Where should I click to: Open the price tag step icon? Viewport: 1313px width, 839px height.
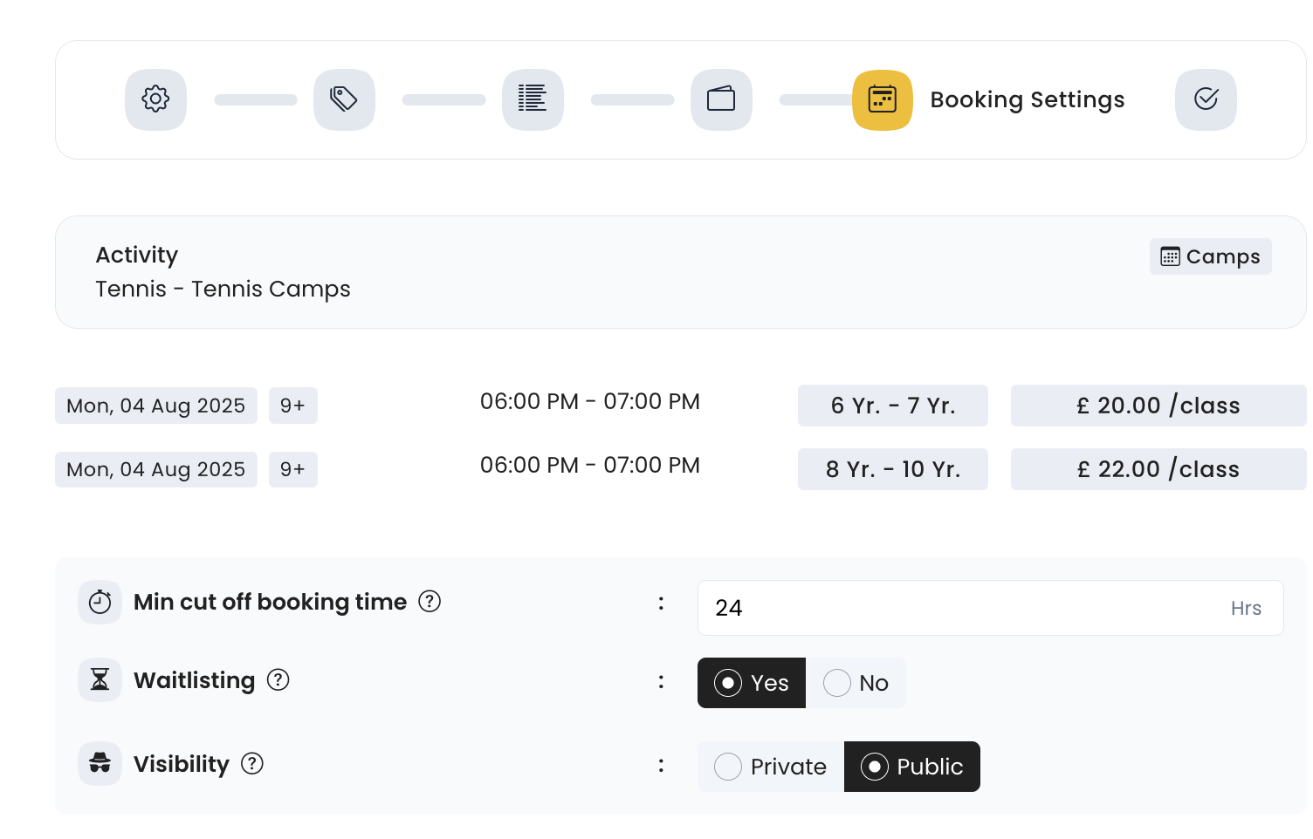tap(344, 99)
